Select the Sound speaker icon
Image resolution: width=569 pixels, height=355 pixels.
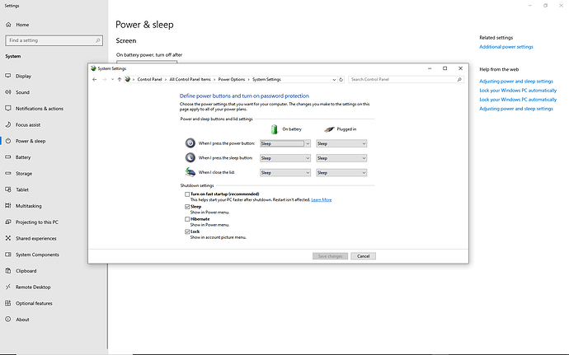8,92
